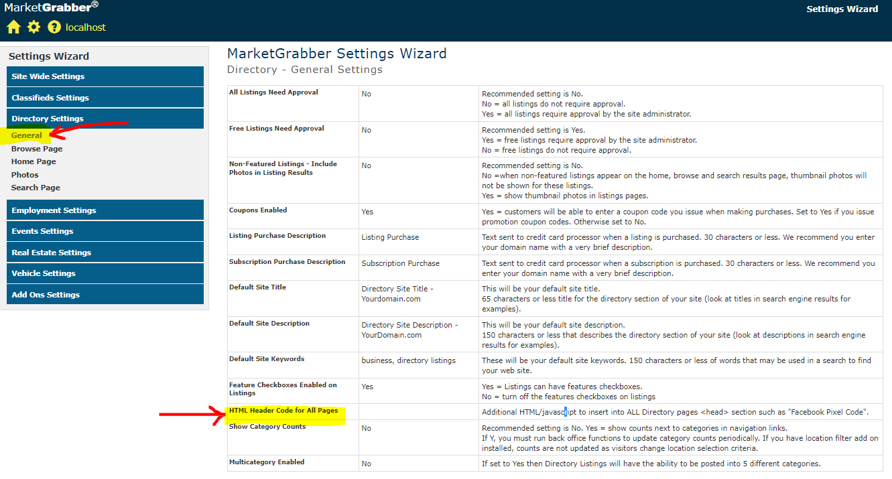This screenshot has height=479, width=892.
Task: Click Directory - General Settings subheading
Action: coord(305,70)
